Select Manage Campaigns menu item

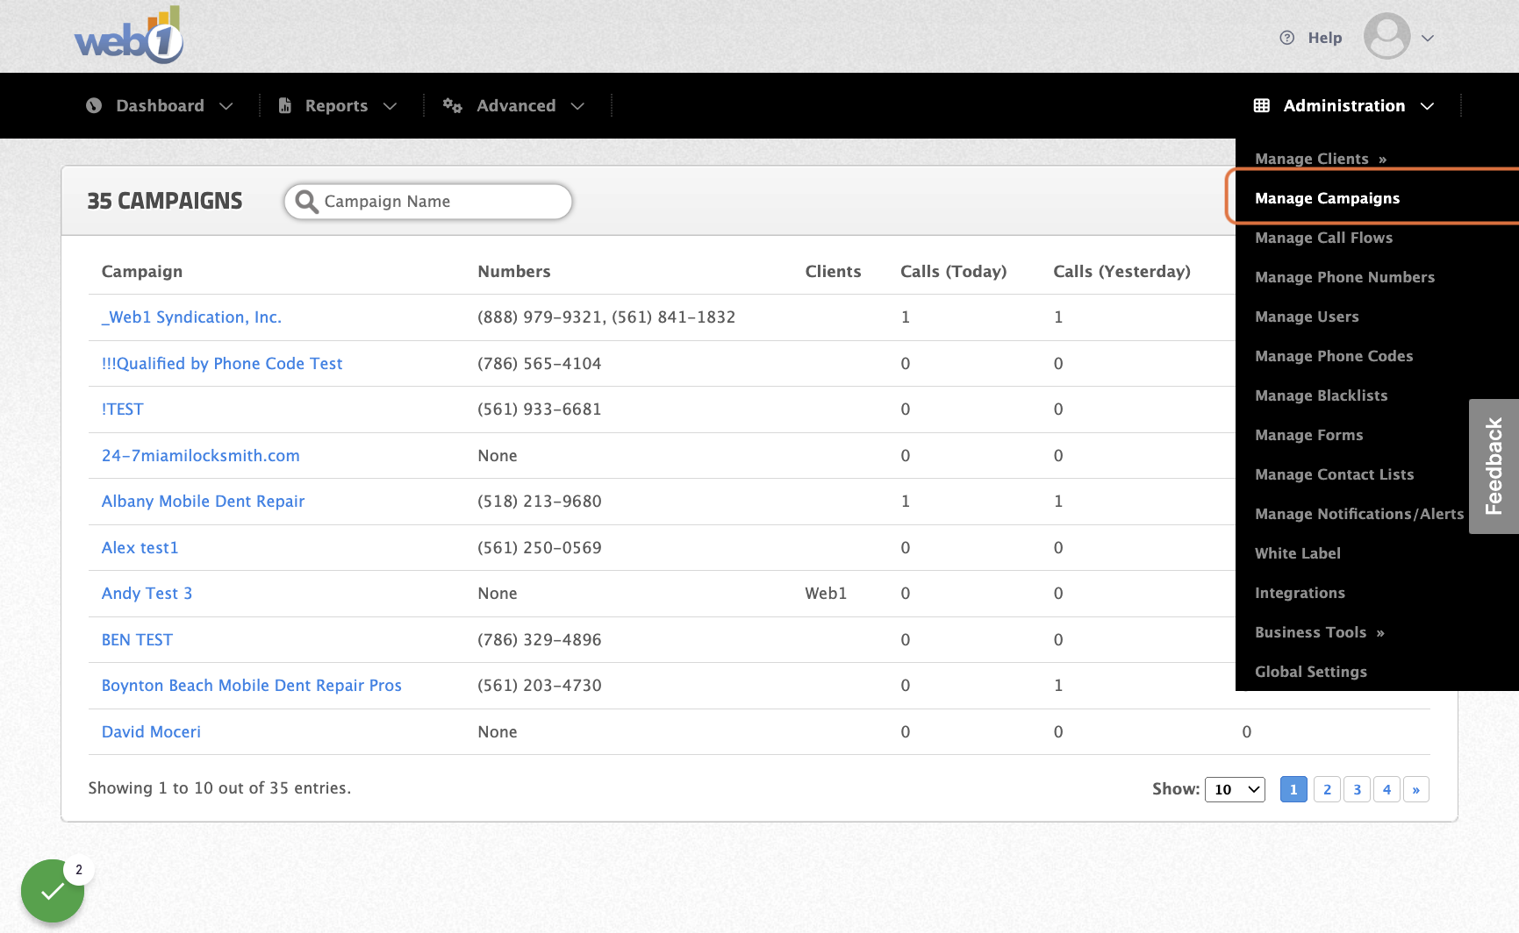[x=1327, y=198]
